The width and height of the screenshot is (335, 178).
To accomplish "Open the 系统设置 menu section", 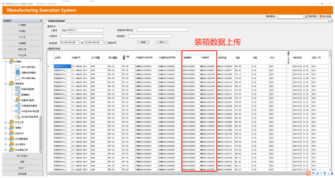I will 22,174.
